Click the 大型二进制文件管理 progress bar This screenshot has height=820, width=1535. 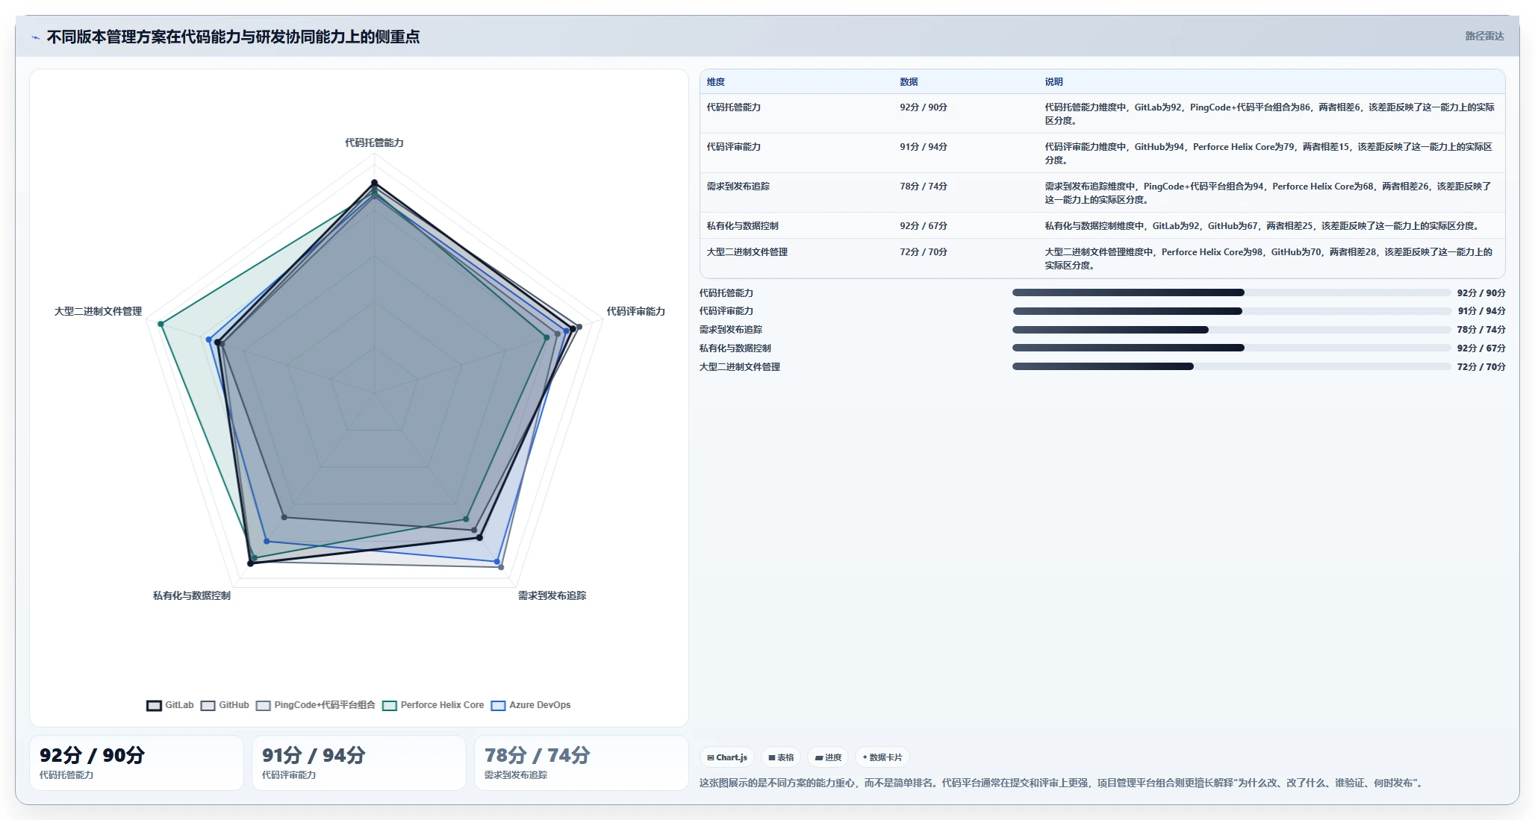[1232, 366]
